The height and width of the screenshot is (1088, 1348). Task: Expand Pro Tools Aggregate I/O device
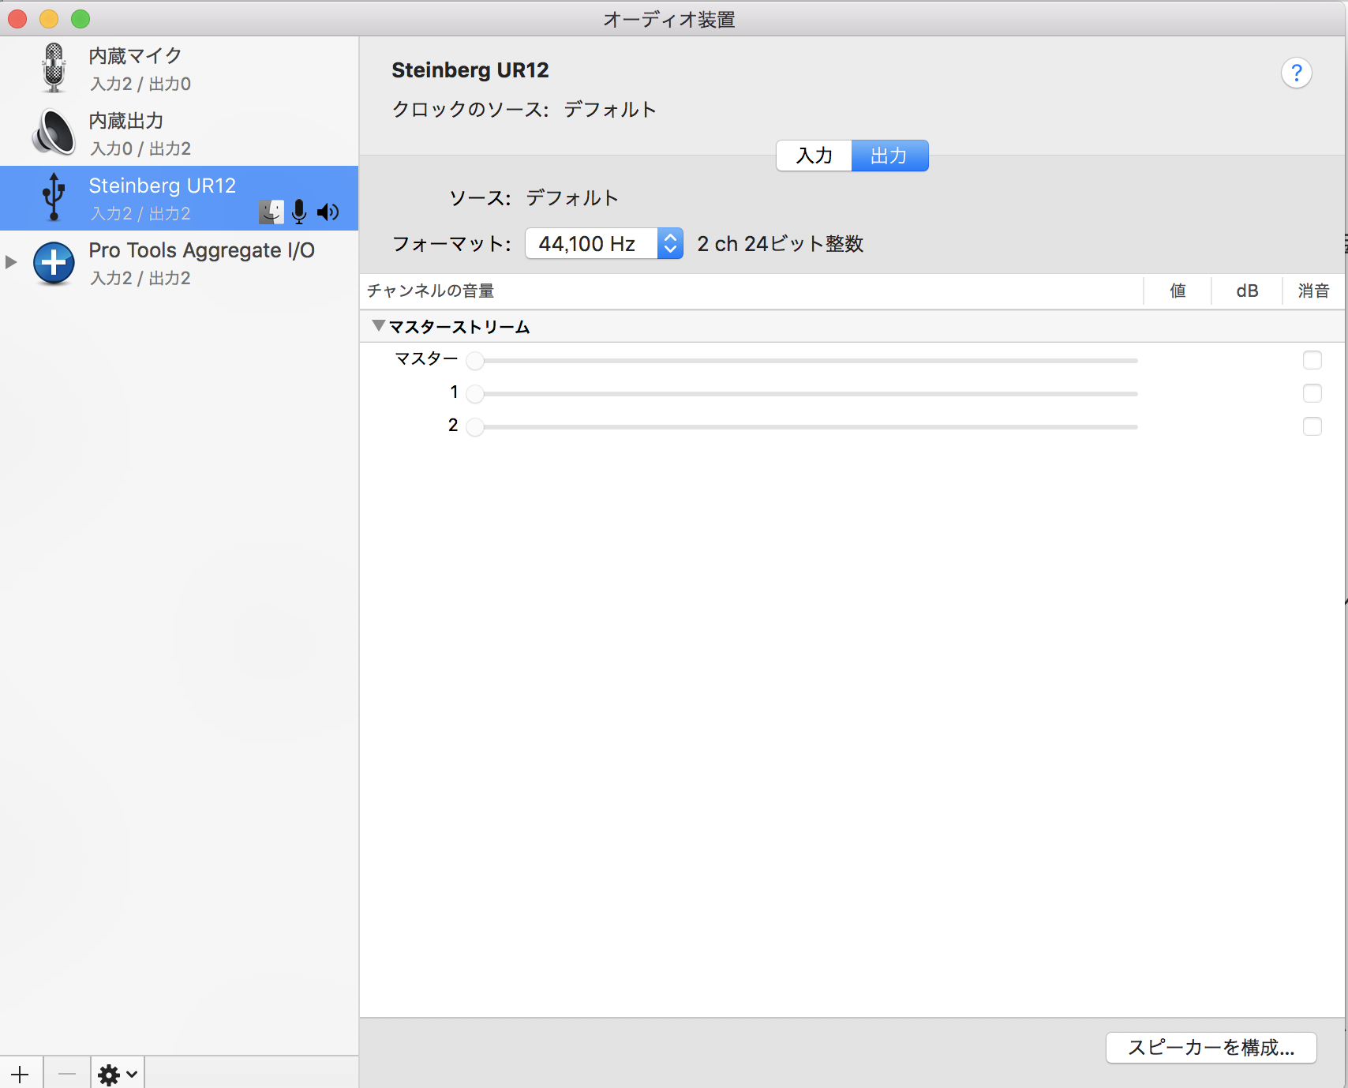click(11, 262)
